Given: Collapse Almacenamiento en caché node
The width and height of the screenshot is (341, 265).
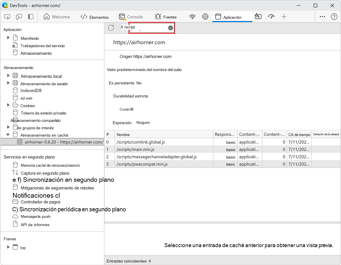Looking at the screenshot, I should coord(8,135).
